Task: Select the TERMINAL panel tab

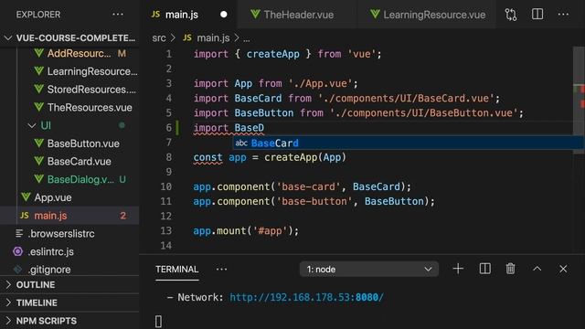Action: (176, 270)
